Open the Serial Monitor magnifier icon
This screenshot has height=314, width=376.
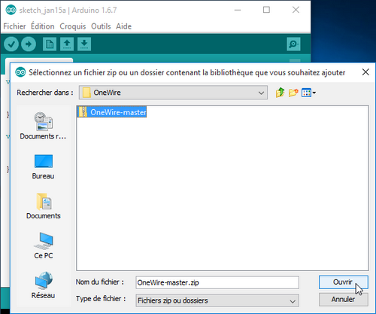pos(293,44)
